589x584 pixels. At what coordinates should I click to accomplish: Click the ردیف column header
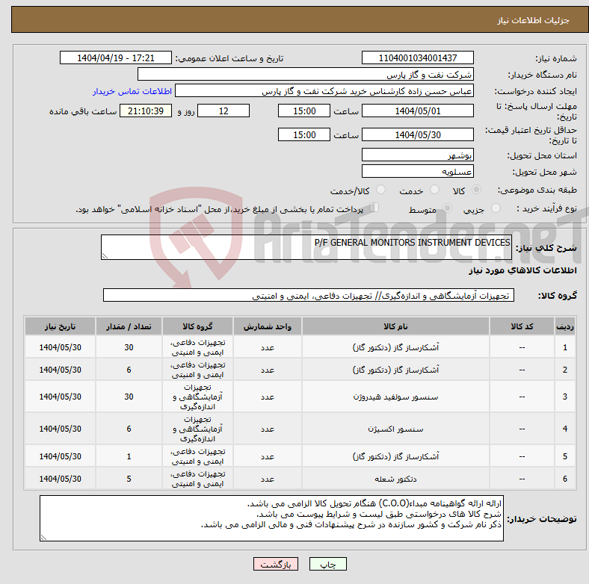[x=564, y=326]
